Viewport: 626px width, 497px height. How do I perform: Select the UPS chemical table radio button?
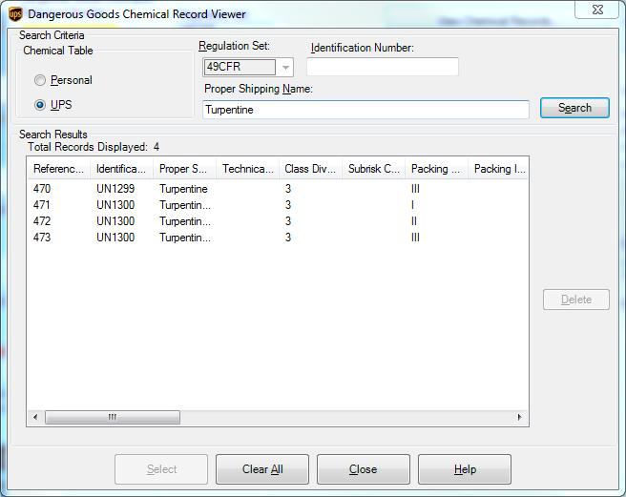[40, 105]
